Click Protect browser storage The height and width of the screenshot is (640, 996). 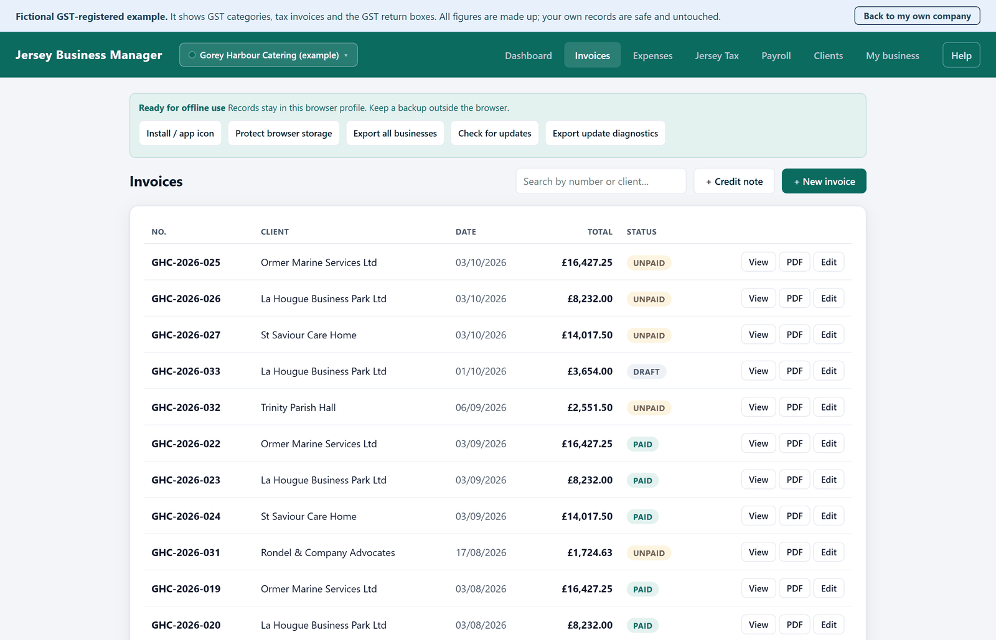pos(283,133)
